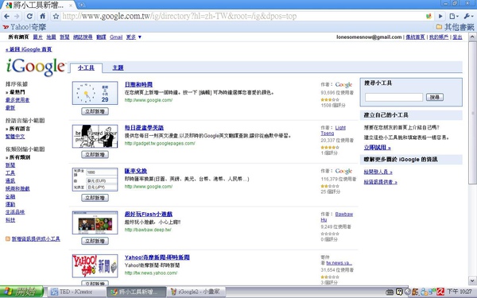The image size is (477, 298).
Task: Filter by the 通訊 category
Action: (10, 181)
